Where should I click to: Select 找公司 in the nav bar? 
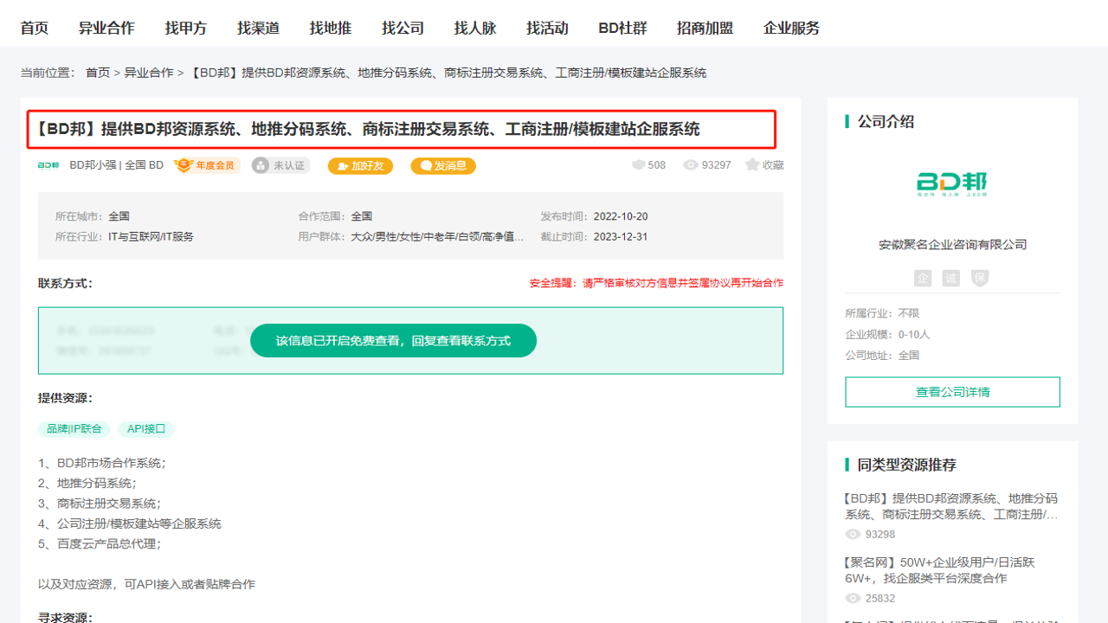403,28
